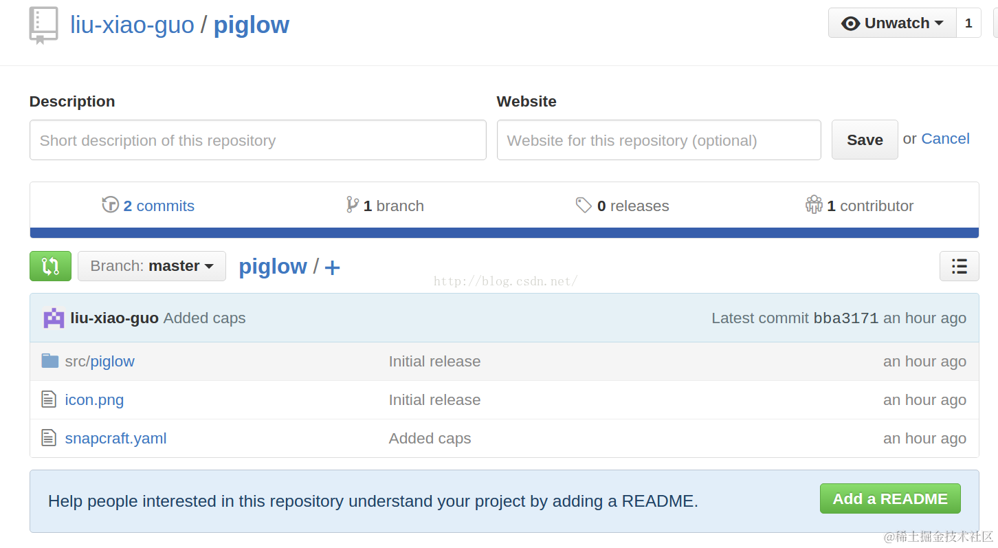Click the repository book icon

pos(43,25)
